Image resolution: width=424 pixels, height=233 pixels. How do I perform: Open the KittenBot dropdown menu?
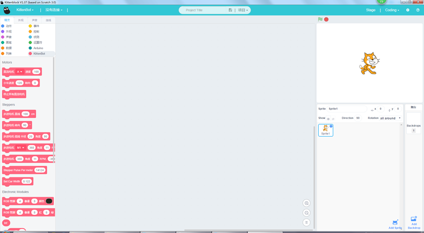(25, 10)
